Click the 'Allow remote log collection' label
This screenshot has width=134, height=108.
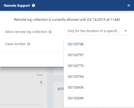pyautogui.click(x=26, y=32)
